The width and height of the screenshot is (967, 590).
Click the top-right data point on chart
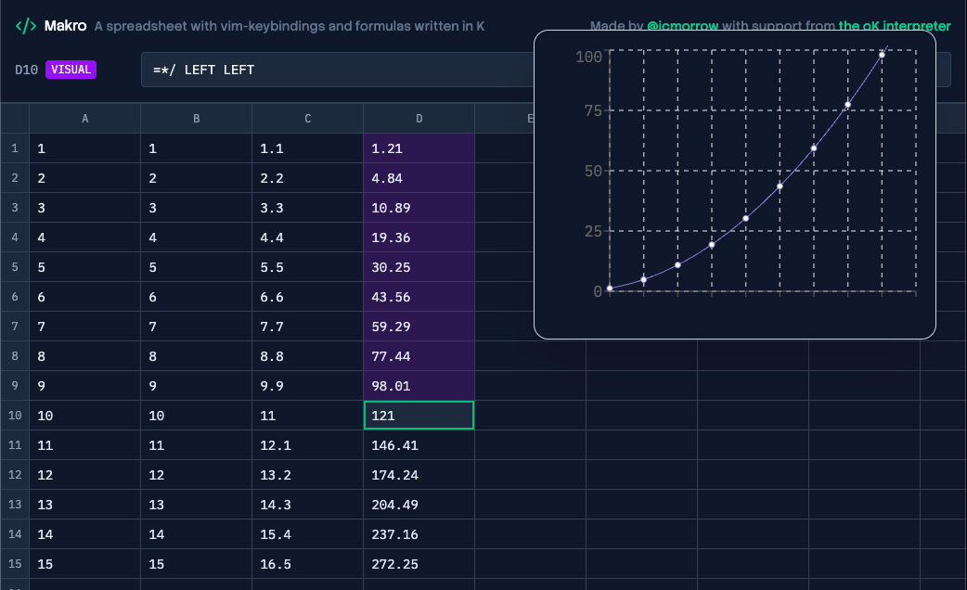(882, 55)
